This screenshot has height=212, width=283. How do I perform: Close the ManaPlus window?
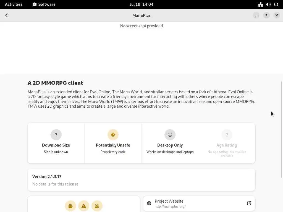pyautogui.click(x=276, y=15)
